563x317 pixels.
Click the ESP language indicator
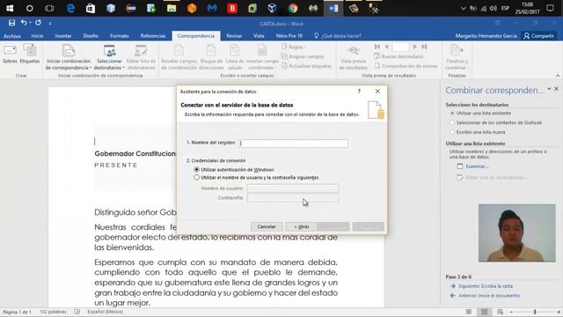505,8
